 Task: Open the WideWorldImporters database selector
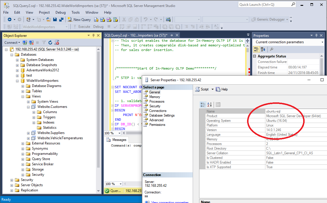tap(45, 27)
